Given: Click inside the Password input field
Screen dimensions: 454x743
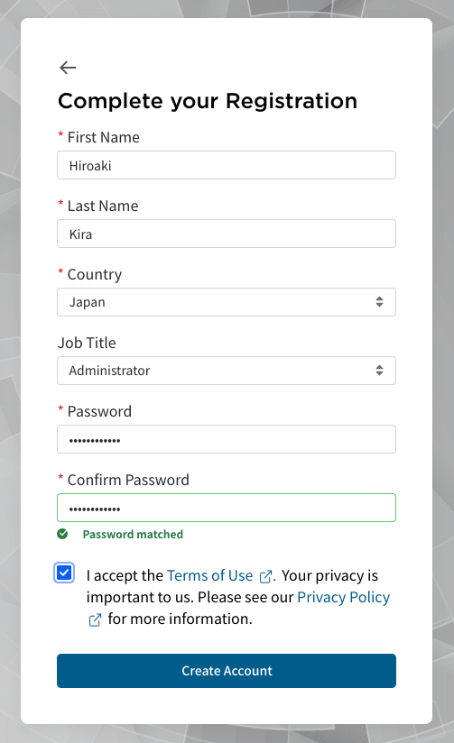Looking at the screenshot, I should [227, 439].
